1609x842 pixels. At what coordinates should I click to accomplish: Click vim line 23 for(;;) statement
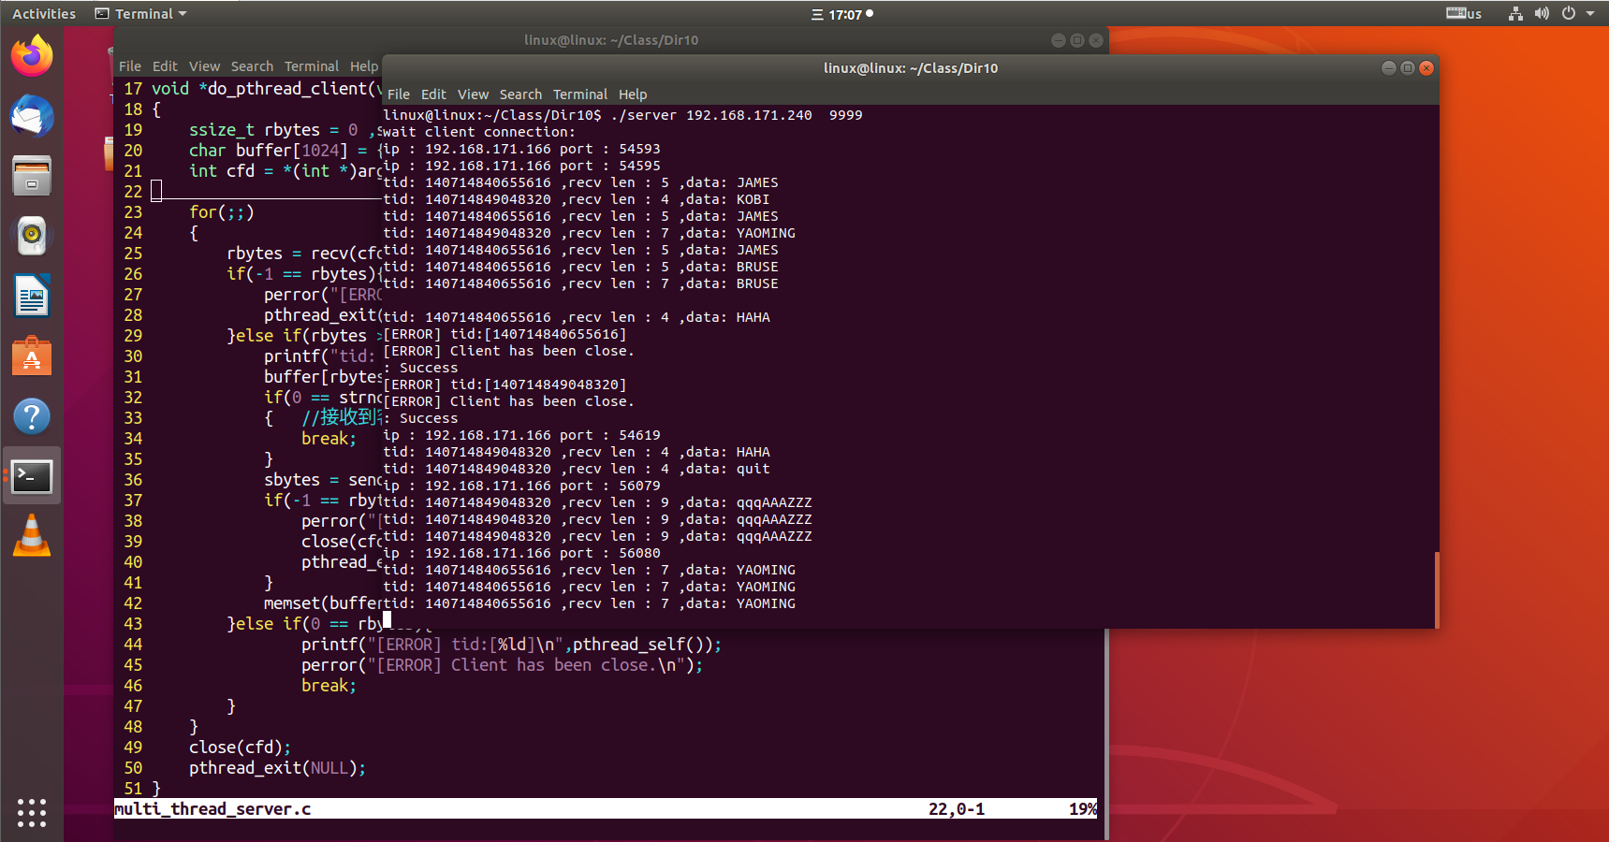(222, 212)
